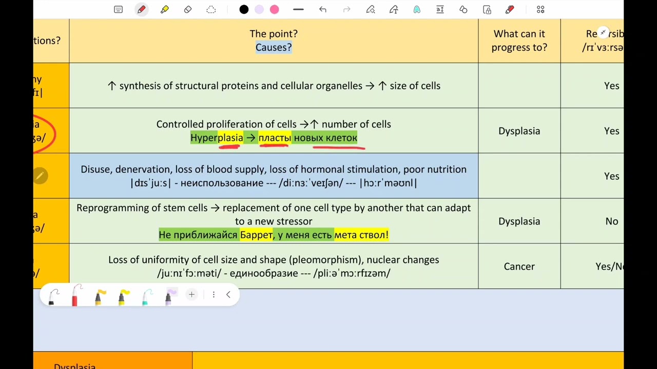This screenshot has width=657, height=369.
Task: Click the 'пласты новых клеток' phrase
Action: 307,137
